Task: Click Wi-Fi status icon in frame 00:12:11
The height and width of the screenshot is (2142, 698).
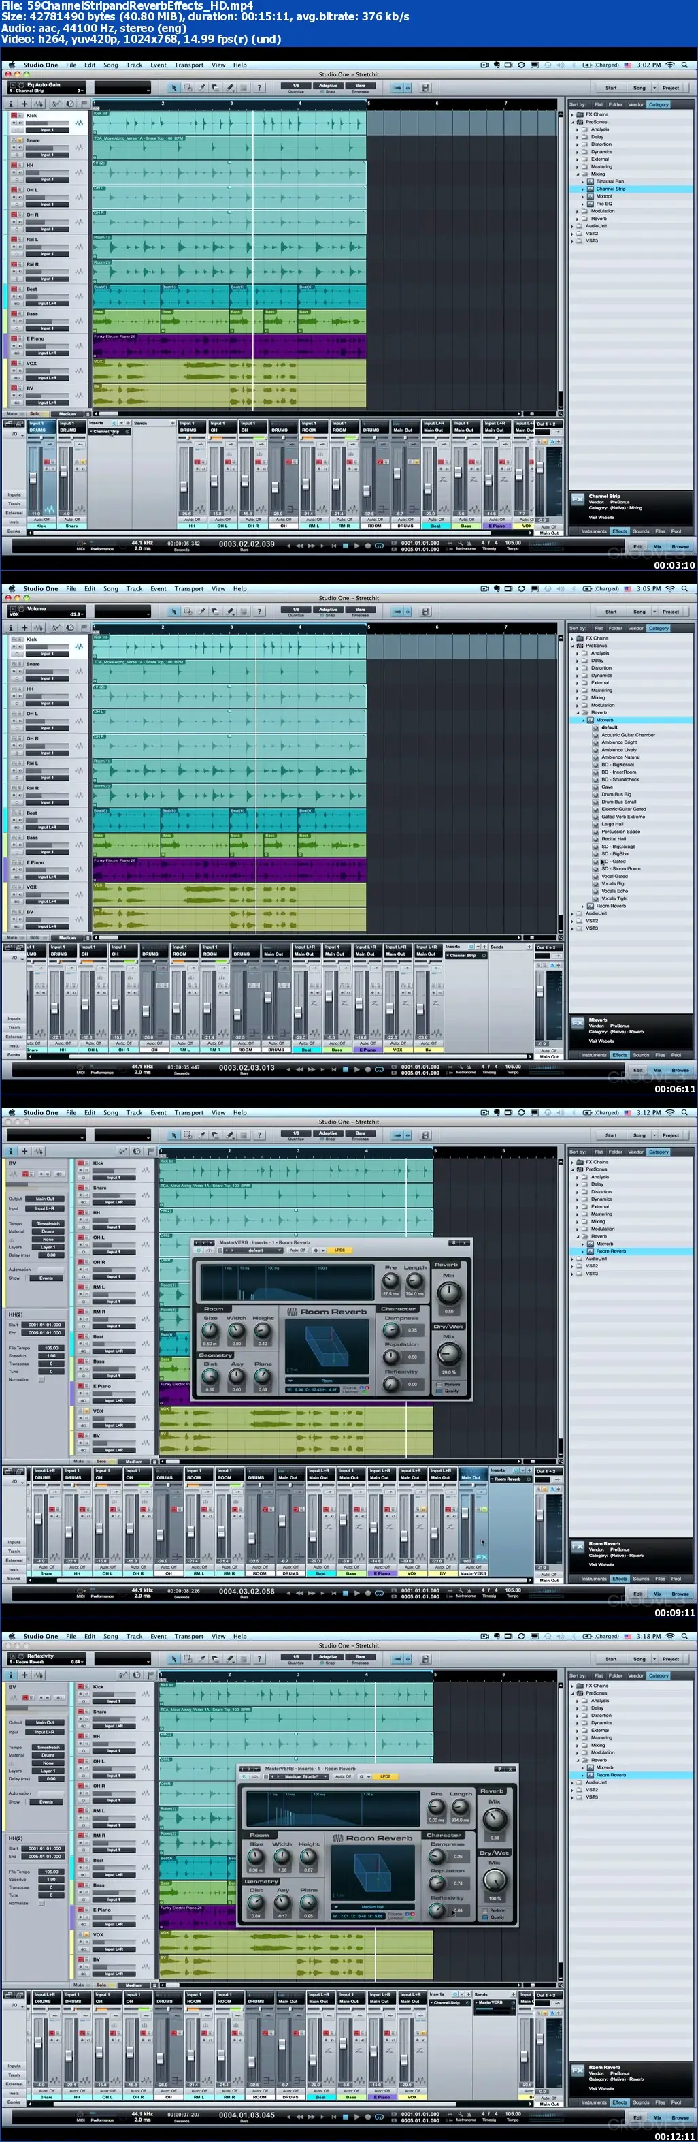Action: (x=669, y=1637)
